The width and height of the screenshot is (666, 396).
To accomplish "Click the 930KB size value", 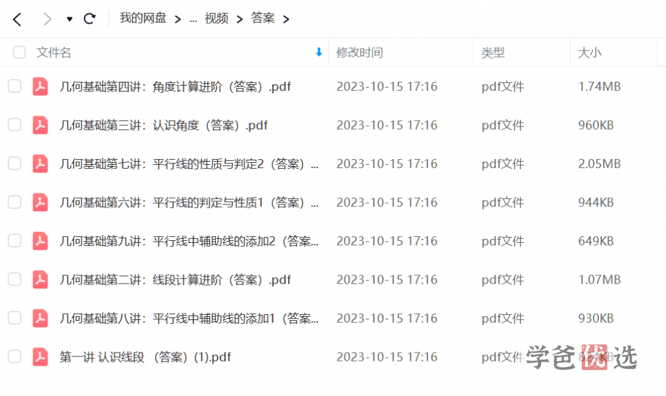I will pos(596,318).
